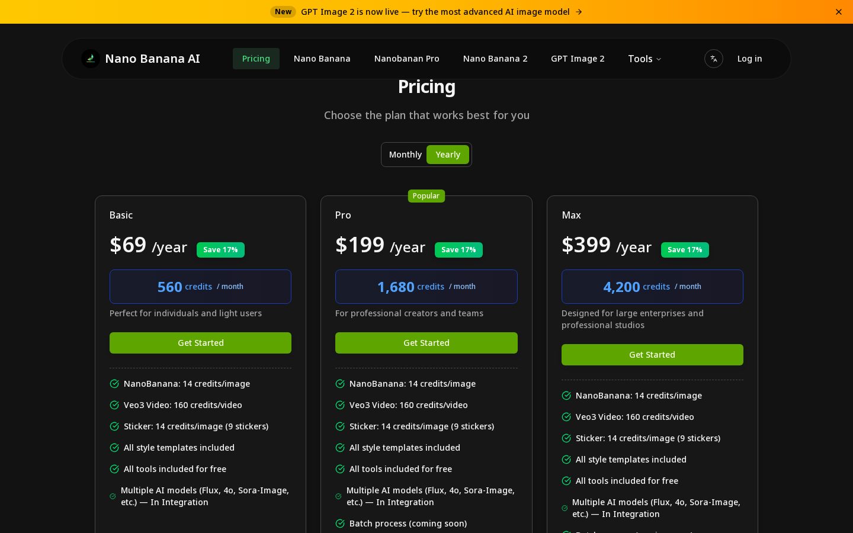Click the $69 /year price
Image resolution: width=853 pixels, height=533 pixels.
coord(148,245)
